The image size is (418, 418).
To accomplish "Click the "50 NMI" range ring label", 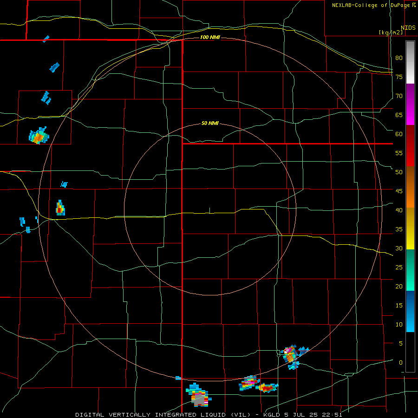I will (x=210, y=123).
